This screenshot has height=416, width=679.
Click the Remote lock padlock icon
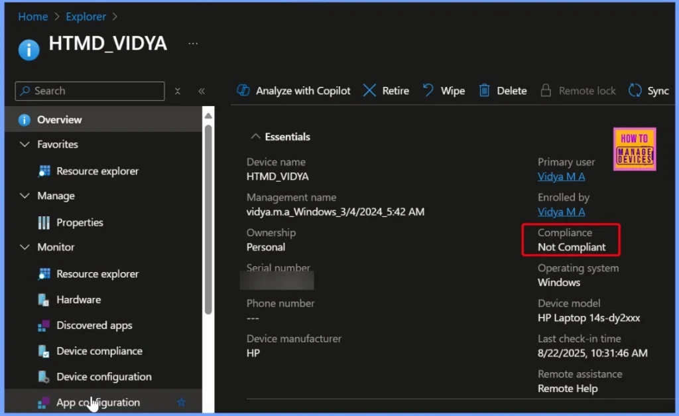click(x=546, y=90)
